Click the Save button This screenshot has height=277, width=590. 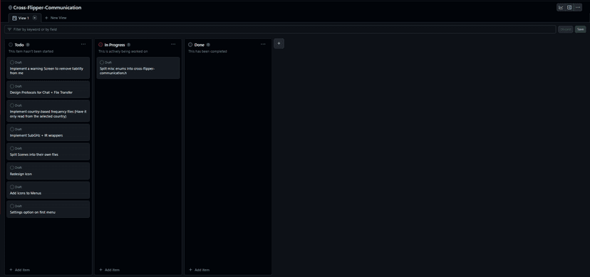pos(580,29)
